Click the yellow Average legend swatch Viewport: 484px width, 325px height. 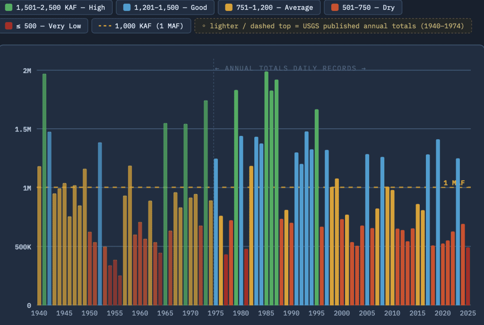(228, 8)
